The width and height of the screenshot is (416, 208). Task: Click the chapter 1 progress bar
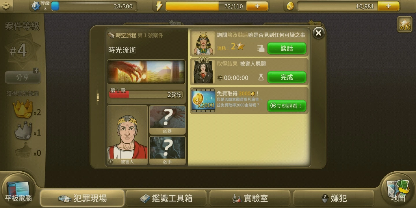point(146,94)
